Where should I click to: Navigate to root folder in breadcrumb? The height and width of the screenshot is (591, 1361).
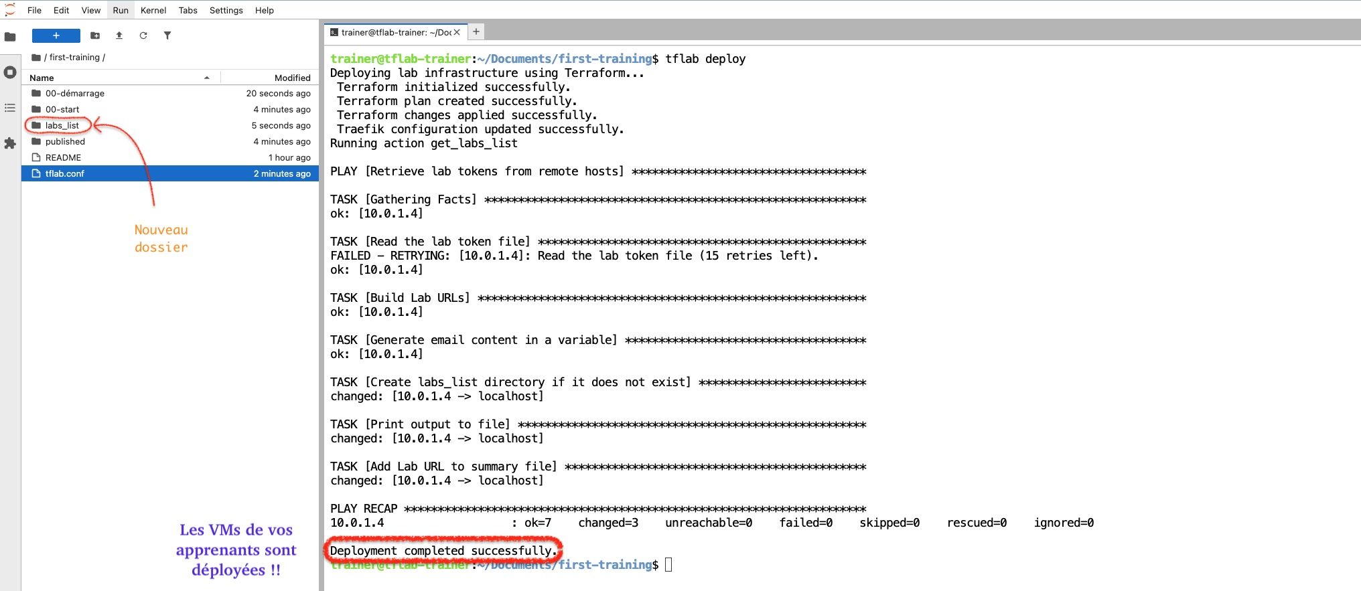[x=36, y=58]
